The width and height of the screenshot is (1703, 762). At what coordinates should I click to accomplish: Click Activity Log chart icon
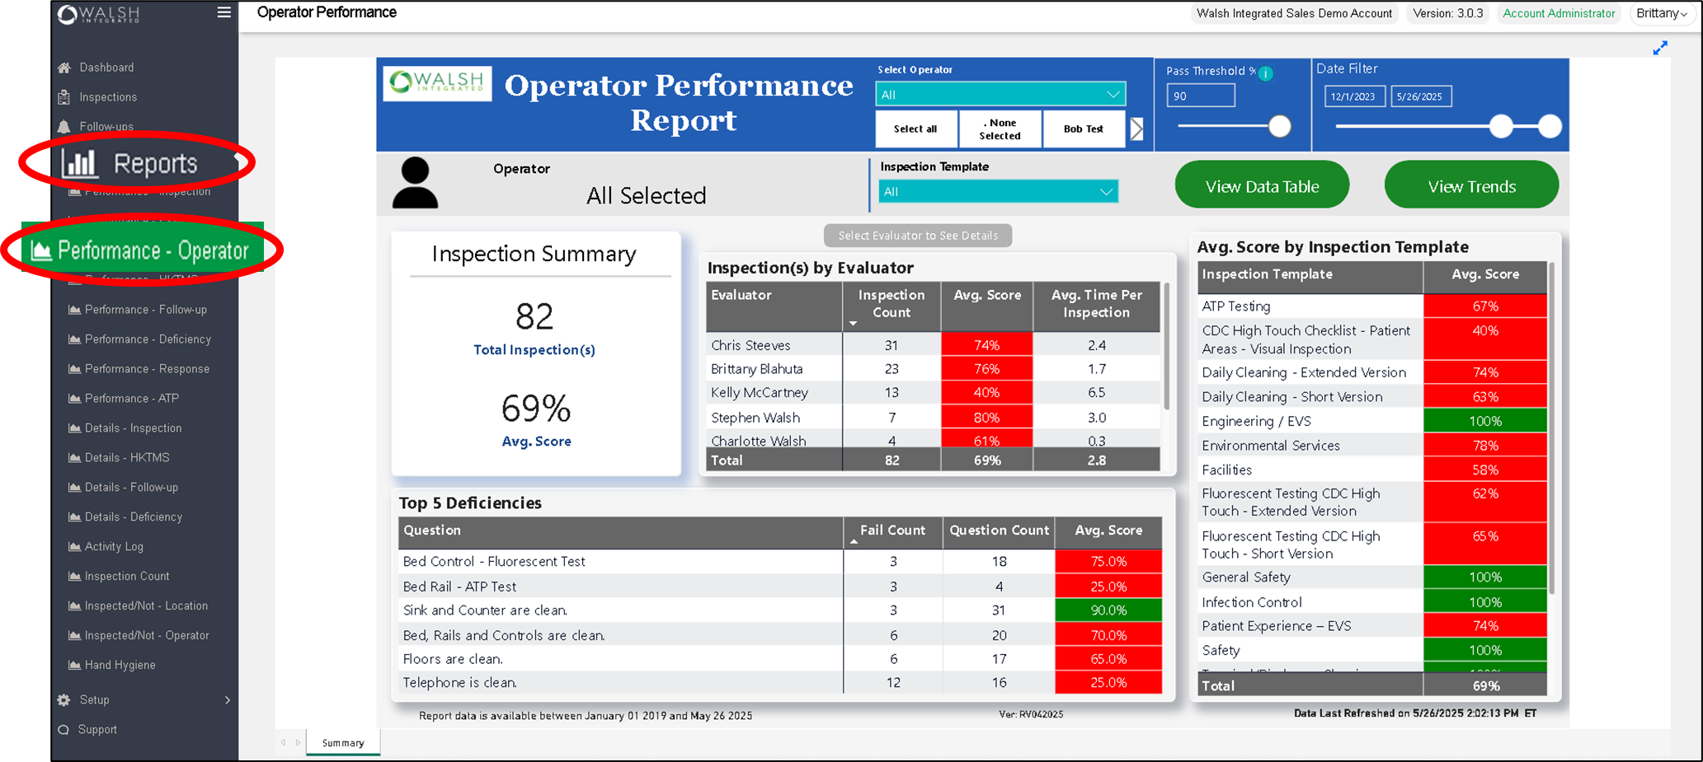[74, 547]
